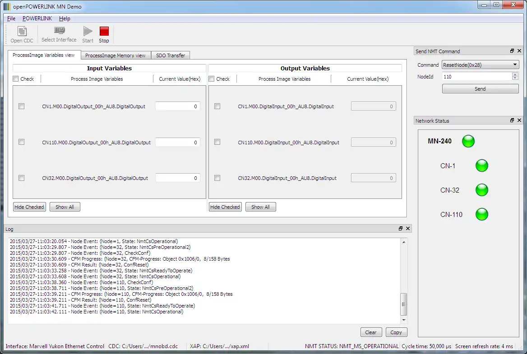Screen dimensions: 527x354
Task: Click the CN-32 green status LED
Action: click(x=481, y=190)
